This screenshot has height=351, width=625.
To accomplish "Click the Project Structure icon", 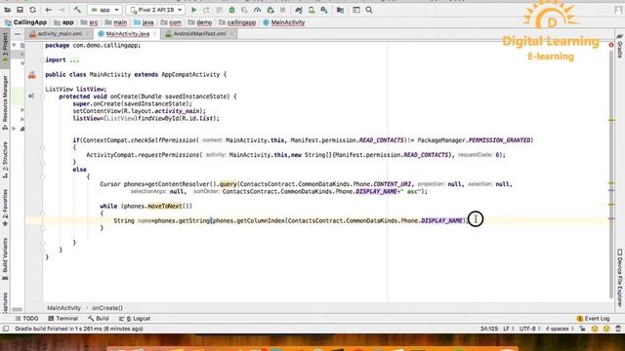I will point(340,10).
